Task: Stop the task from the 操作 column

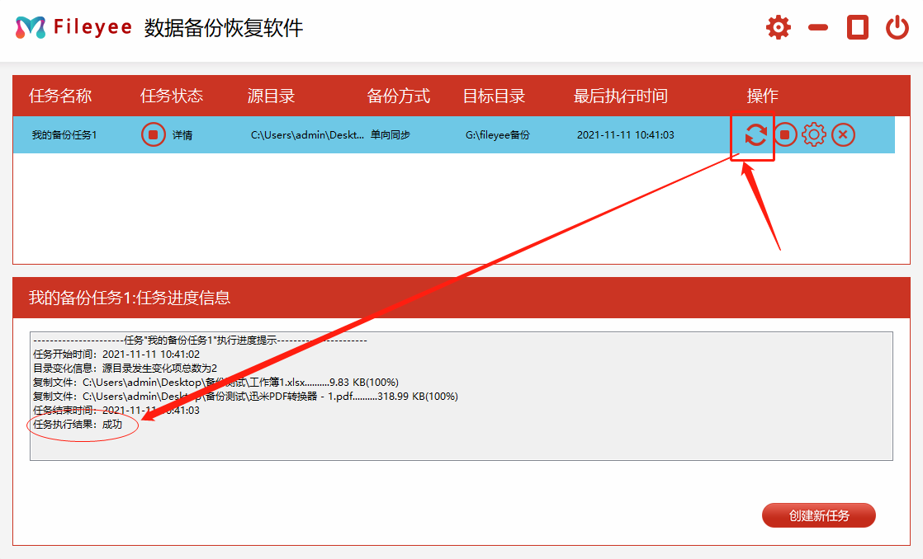Action: pyautogui.click(x=785, y=134)
